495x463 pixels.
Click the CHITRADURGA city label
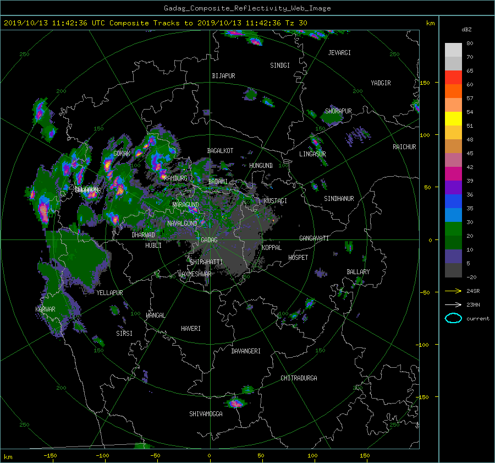[x=299, y=378]
